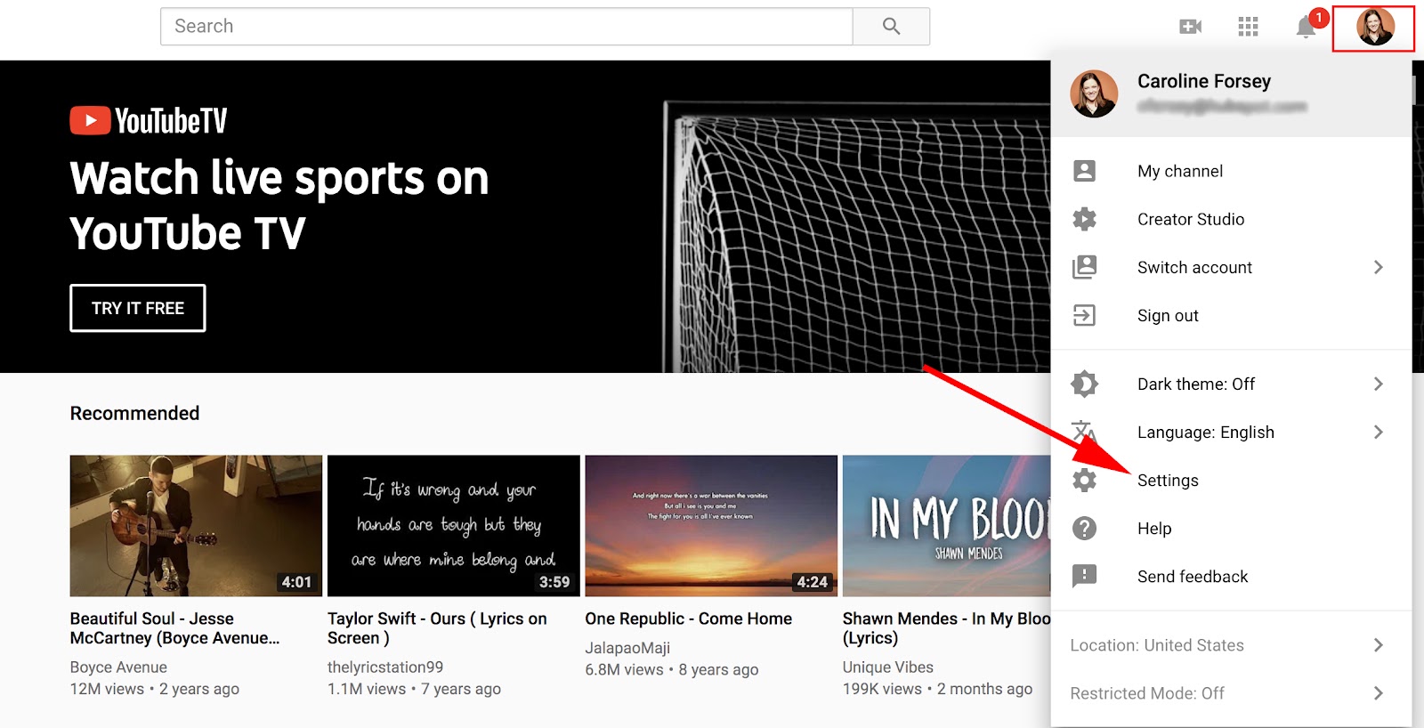Viewport: 1424px width, 728px height.
Task: Click the Watch live sports banner headline
Action: 279,206
